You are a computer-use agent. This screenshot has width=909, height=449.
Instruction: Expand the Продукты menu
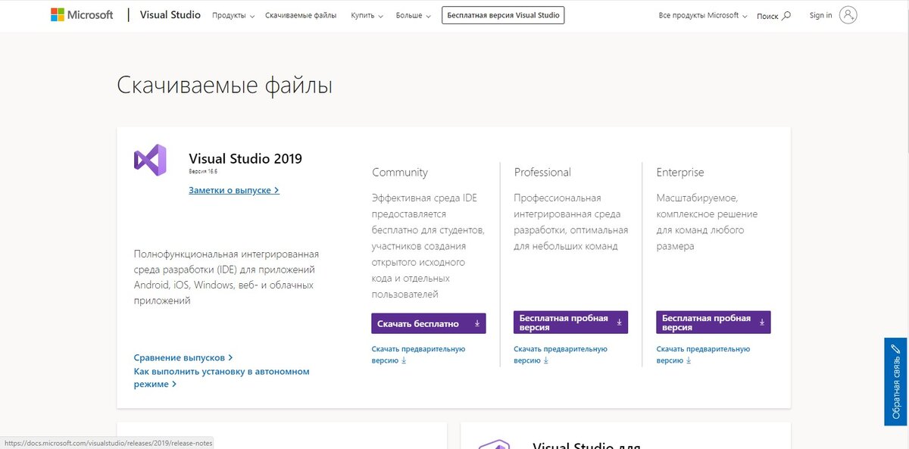point(233,15)
